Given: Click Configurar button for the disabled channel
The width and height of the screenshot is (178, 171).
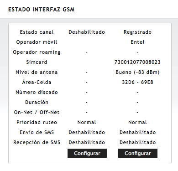Looking at the screenshot, I should click(x=87, y=153).
